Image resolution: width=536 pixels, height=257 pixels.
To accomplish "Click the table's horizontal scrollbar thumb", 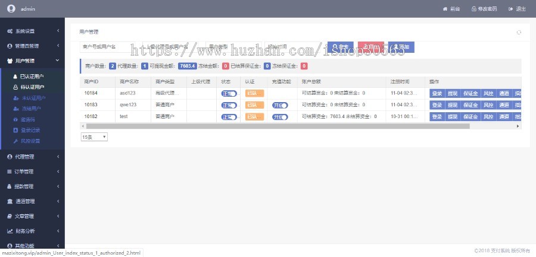I will (x=278, y=126).
